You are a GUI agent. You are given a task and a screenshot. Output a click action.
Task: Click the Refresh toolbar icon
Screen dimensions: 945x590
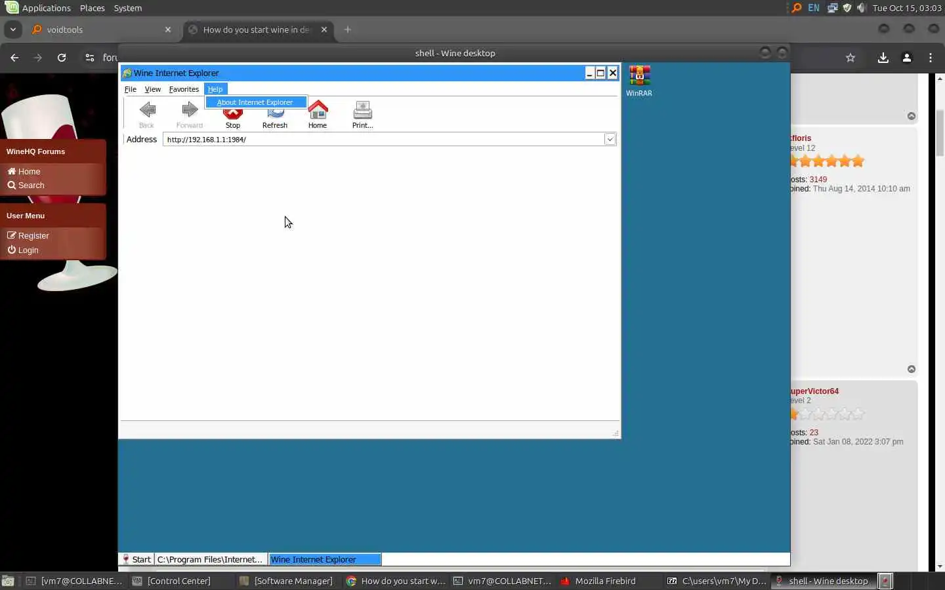[x=275, y=115]
